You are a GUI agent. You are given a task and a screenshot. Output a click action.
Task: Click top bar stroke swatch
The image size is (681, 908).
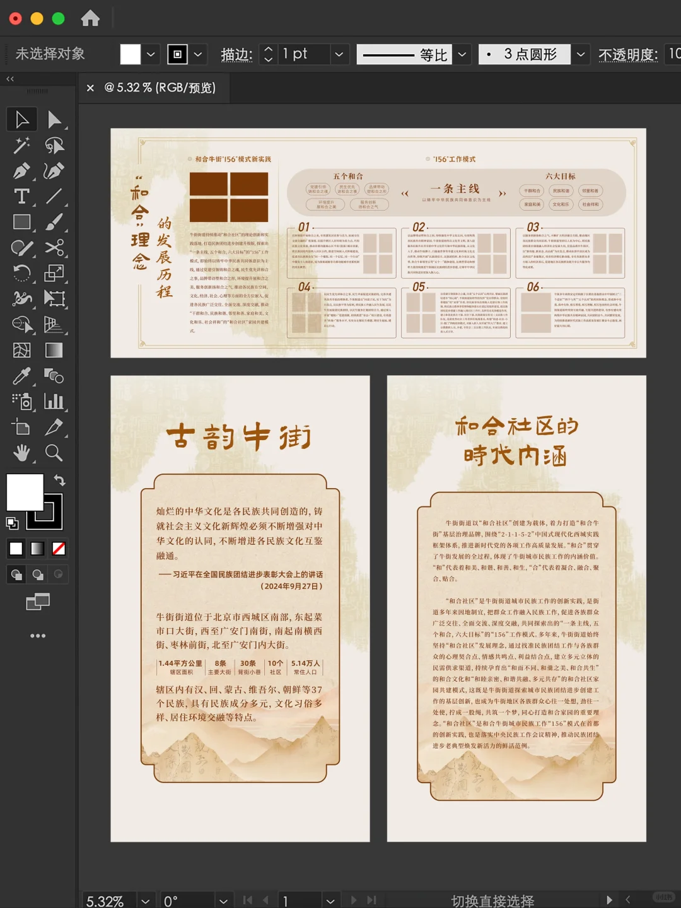(x=178, y=54)
